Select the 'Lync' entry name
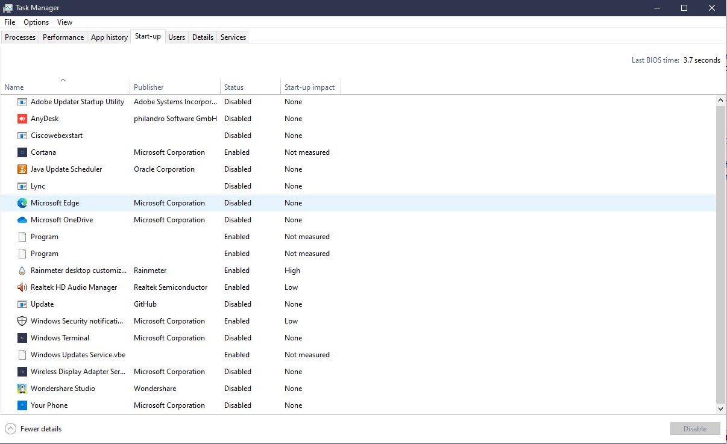 [x=38, y=186]
